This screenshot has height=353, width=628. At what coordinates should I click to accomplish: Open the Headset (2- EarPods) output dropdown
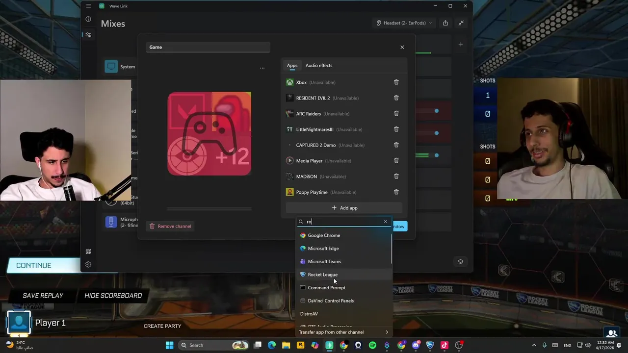click(x=404, y=23)
